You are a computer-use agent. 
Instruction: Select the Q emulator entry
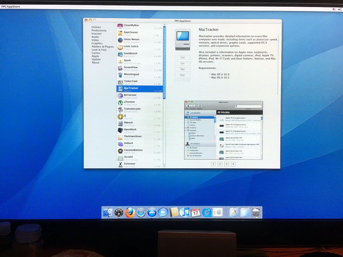(140, 117)
